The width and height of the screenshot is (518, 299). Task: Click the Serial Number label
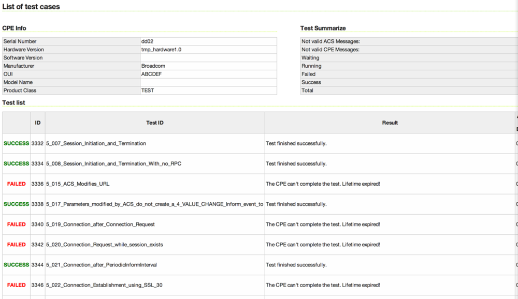click(x=20, y=41)
